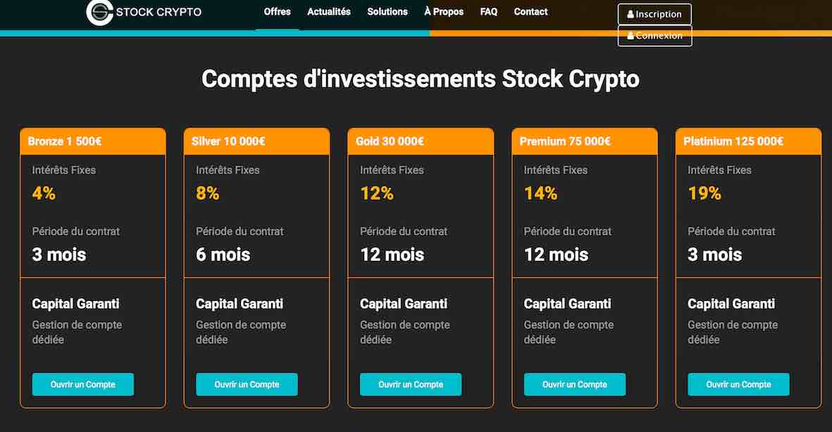Click the user icon in Connexion button
832x432 pixels.
click(x=631, y=35)
